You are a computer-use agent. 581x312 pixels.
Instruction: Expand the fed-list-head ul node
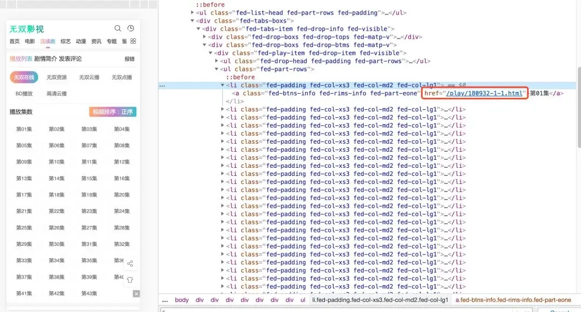[x=193, y=13]
